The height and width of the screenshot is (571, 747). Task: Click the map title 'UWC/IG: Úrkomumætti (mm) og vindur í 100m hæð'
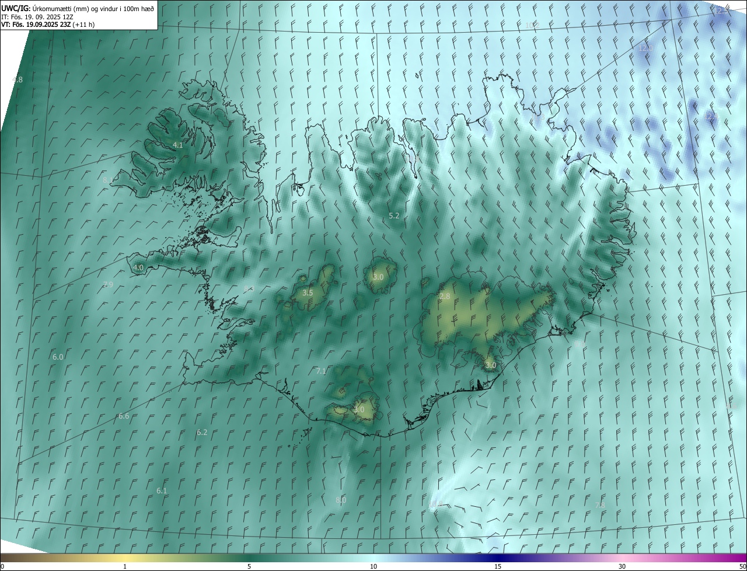pyautogui.click(x=78, y=8)
